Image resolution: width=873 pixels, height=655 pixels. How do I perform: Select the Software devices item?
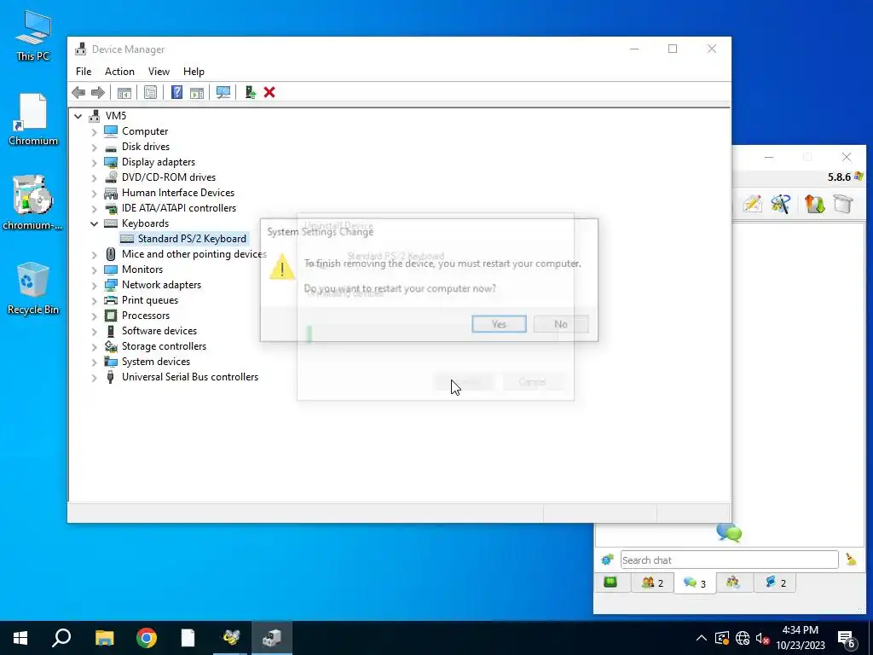(x=159, y=331)
